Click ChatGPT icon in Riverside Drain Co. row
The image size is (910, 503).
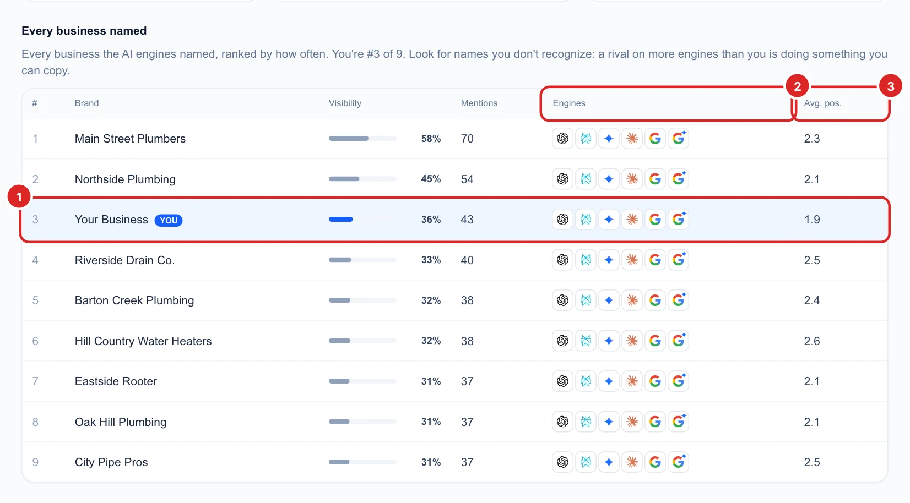[562, 260]
